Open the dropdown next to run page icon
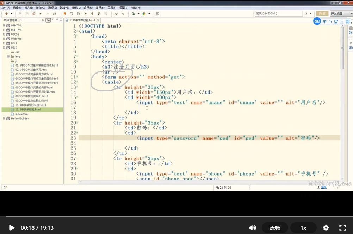Image resolution: width=353 pixels, height=234 pixels. tap(138, 14)
